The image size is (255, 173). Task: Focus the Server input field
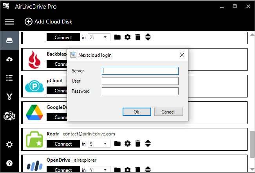pyautogui.click(x=140, y=71)
